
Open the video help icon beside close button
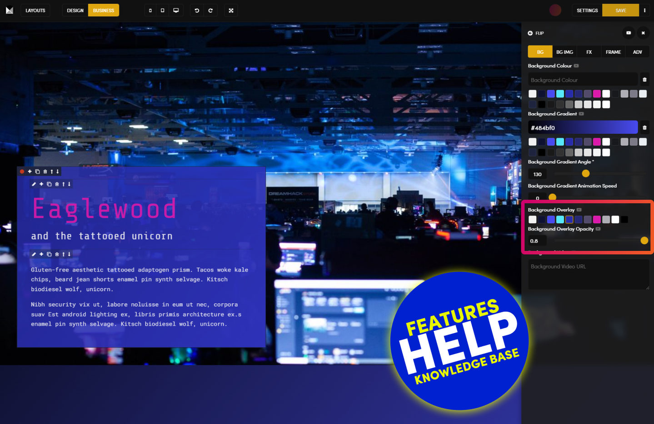point(629,33)
